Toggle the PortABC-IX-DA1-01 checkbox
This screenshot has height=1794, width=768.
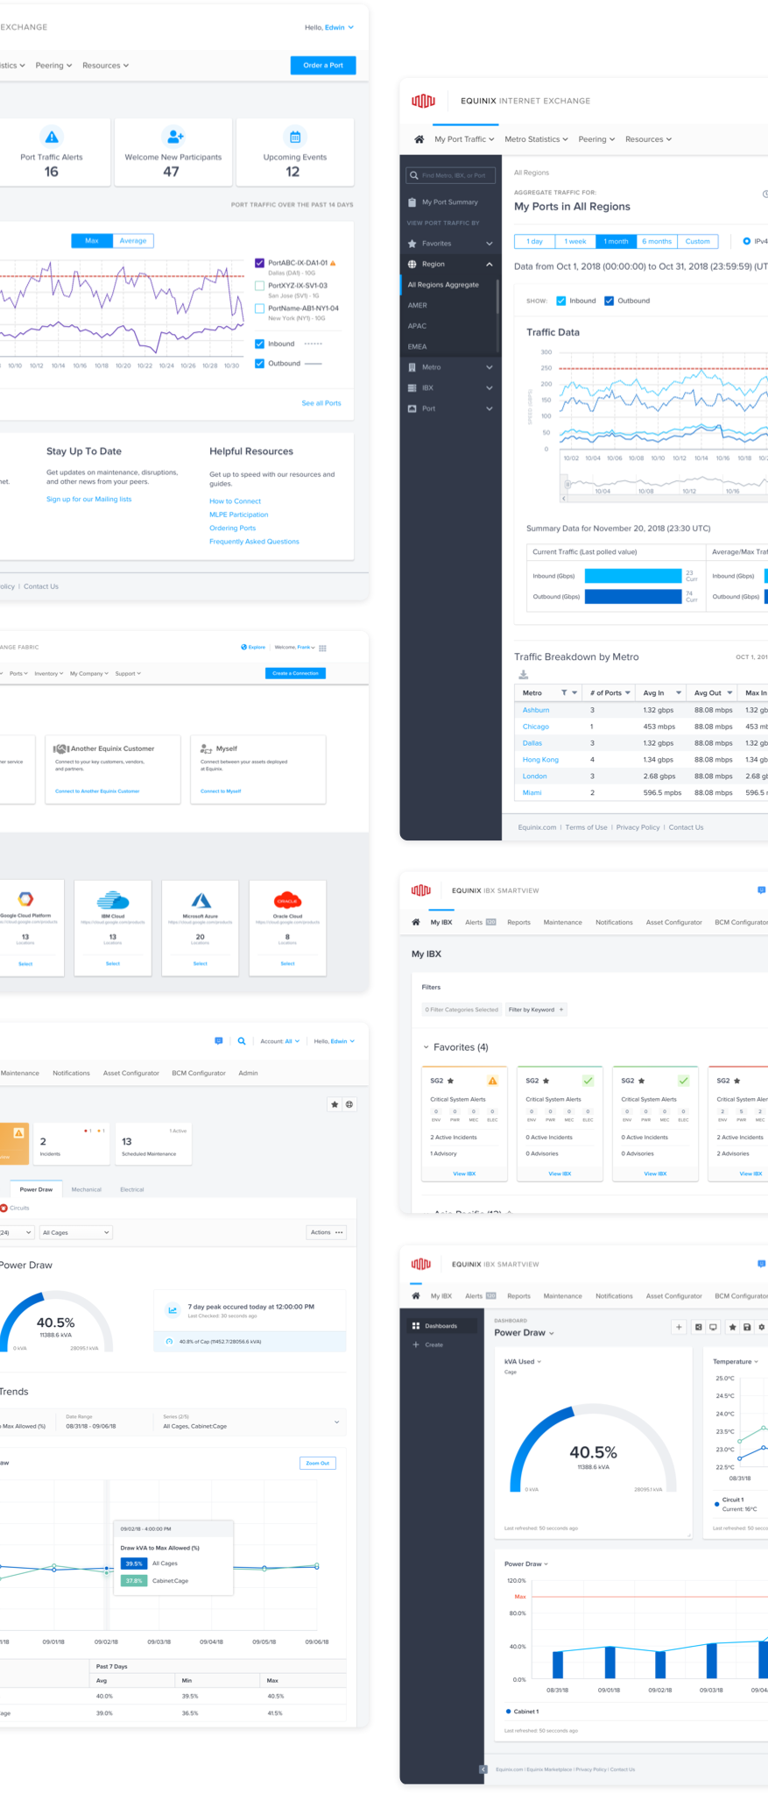pyautogui.click(x=259, y=263)
